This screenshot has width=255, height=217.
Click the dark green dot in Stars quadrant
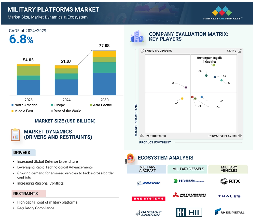pos(206,75)
